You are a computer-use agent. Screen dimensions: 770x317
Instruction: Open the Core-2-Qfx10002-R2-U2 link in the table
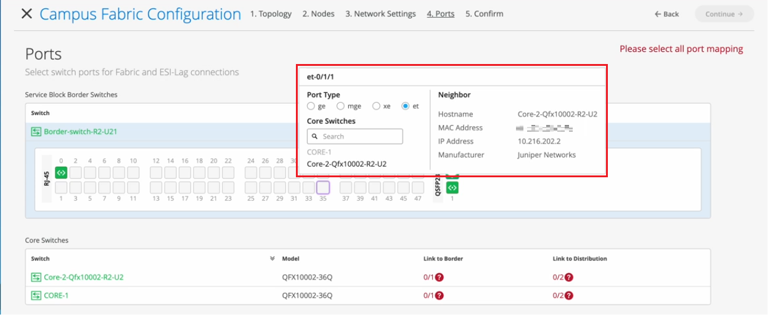coord(83,277)
